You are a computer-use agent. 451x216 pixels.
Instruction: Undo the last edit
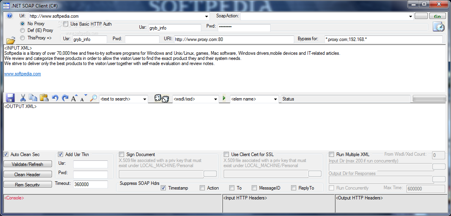click(x=55, y=98)
